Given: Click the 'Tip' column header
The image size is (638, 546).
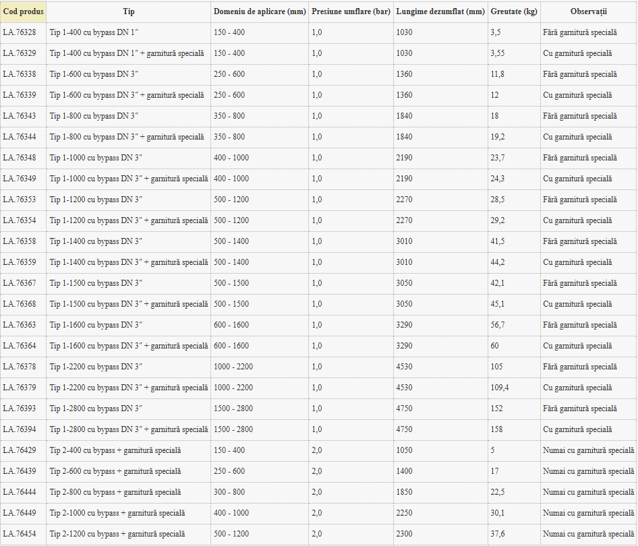Looking at the screenshot, I should click(129, 11).
